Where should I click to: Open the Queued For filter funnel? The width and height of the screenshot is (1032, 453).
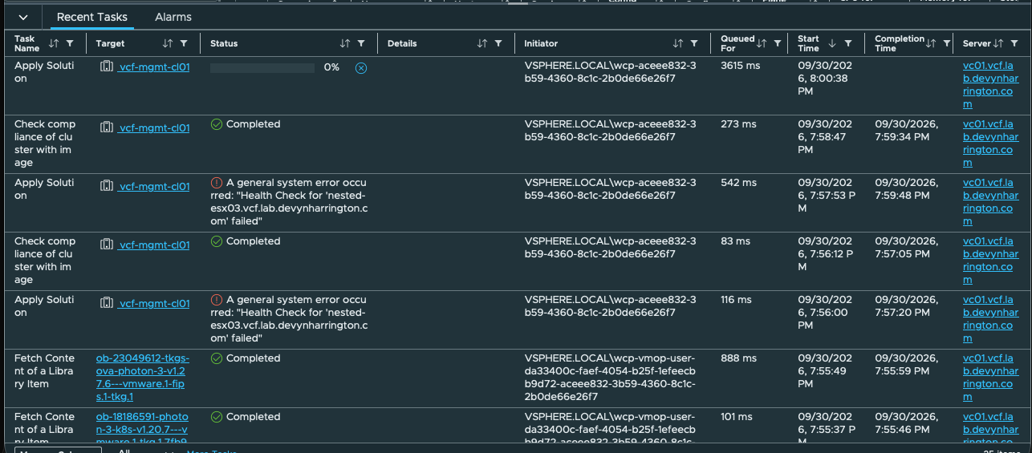coord(777,43)
